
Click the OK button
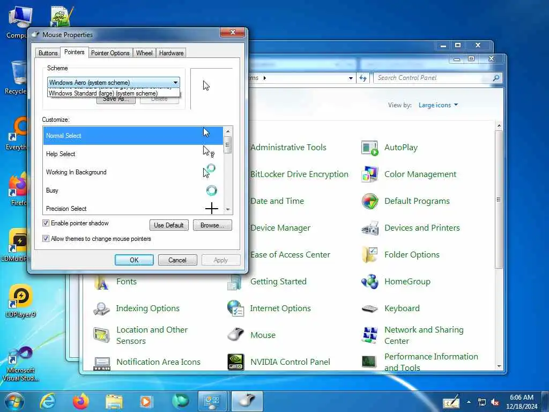click(x=134, y=260)
